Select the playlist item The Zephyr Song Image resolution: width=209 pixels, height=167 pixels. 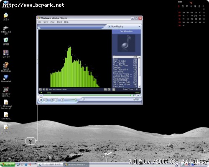(125, 78)
